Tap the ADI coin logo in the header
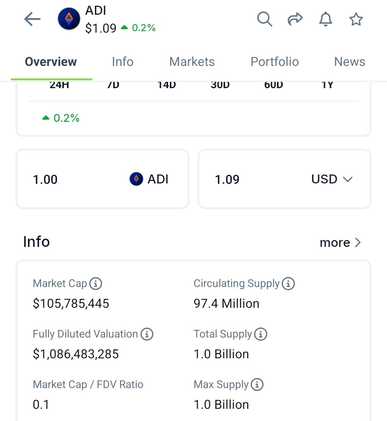 click(69, 19)
